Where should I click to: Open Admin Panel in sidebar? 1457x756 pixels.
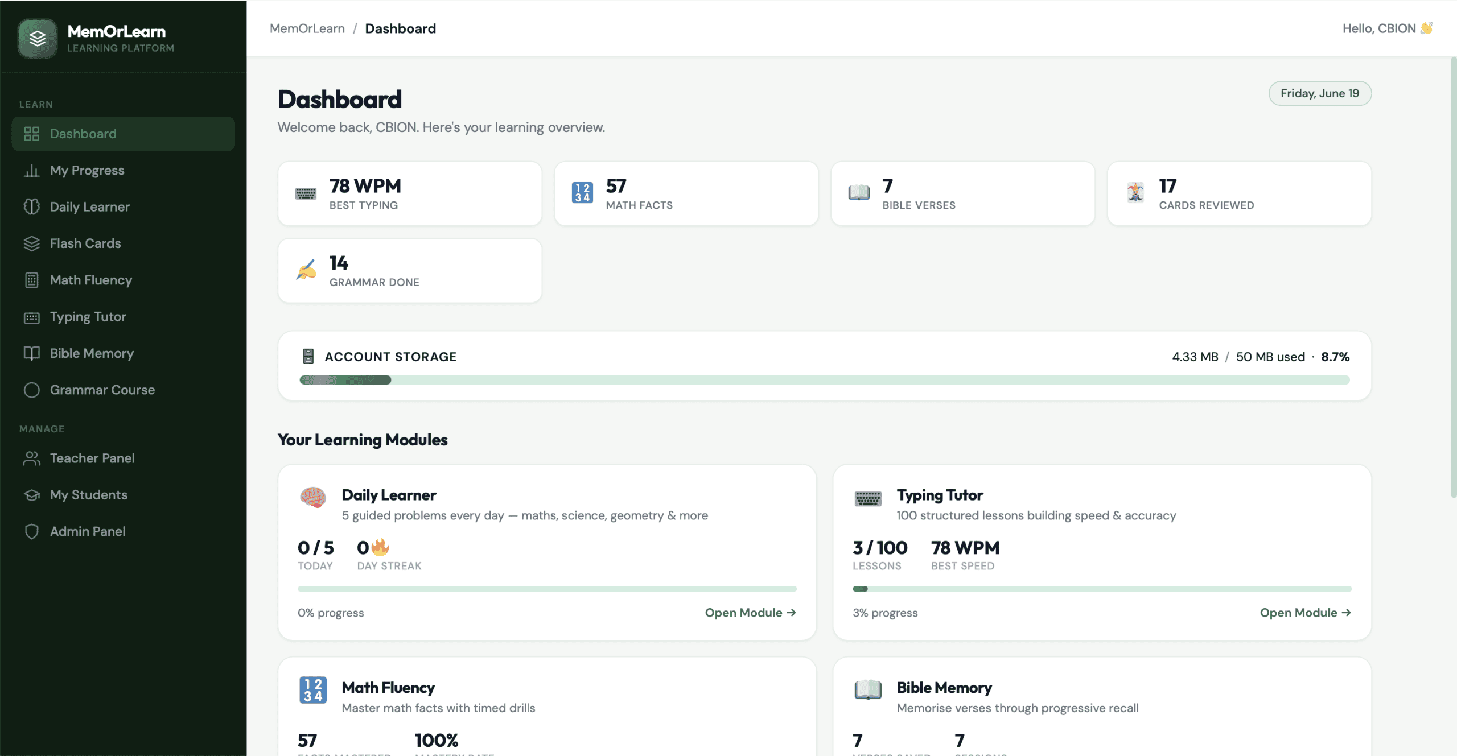(x=123, y=531)
